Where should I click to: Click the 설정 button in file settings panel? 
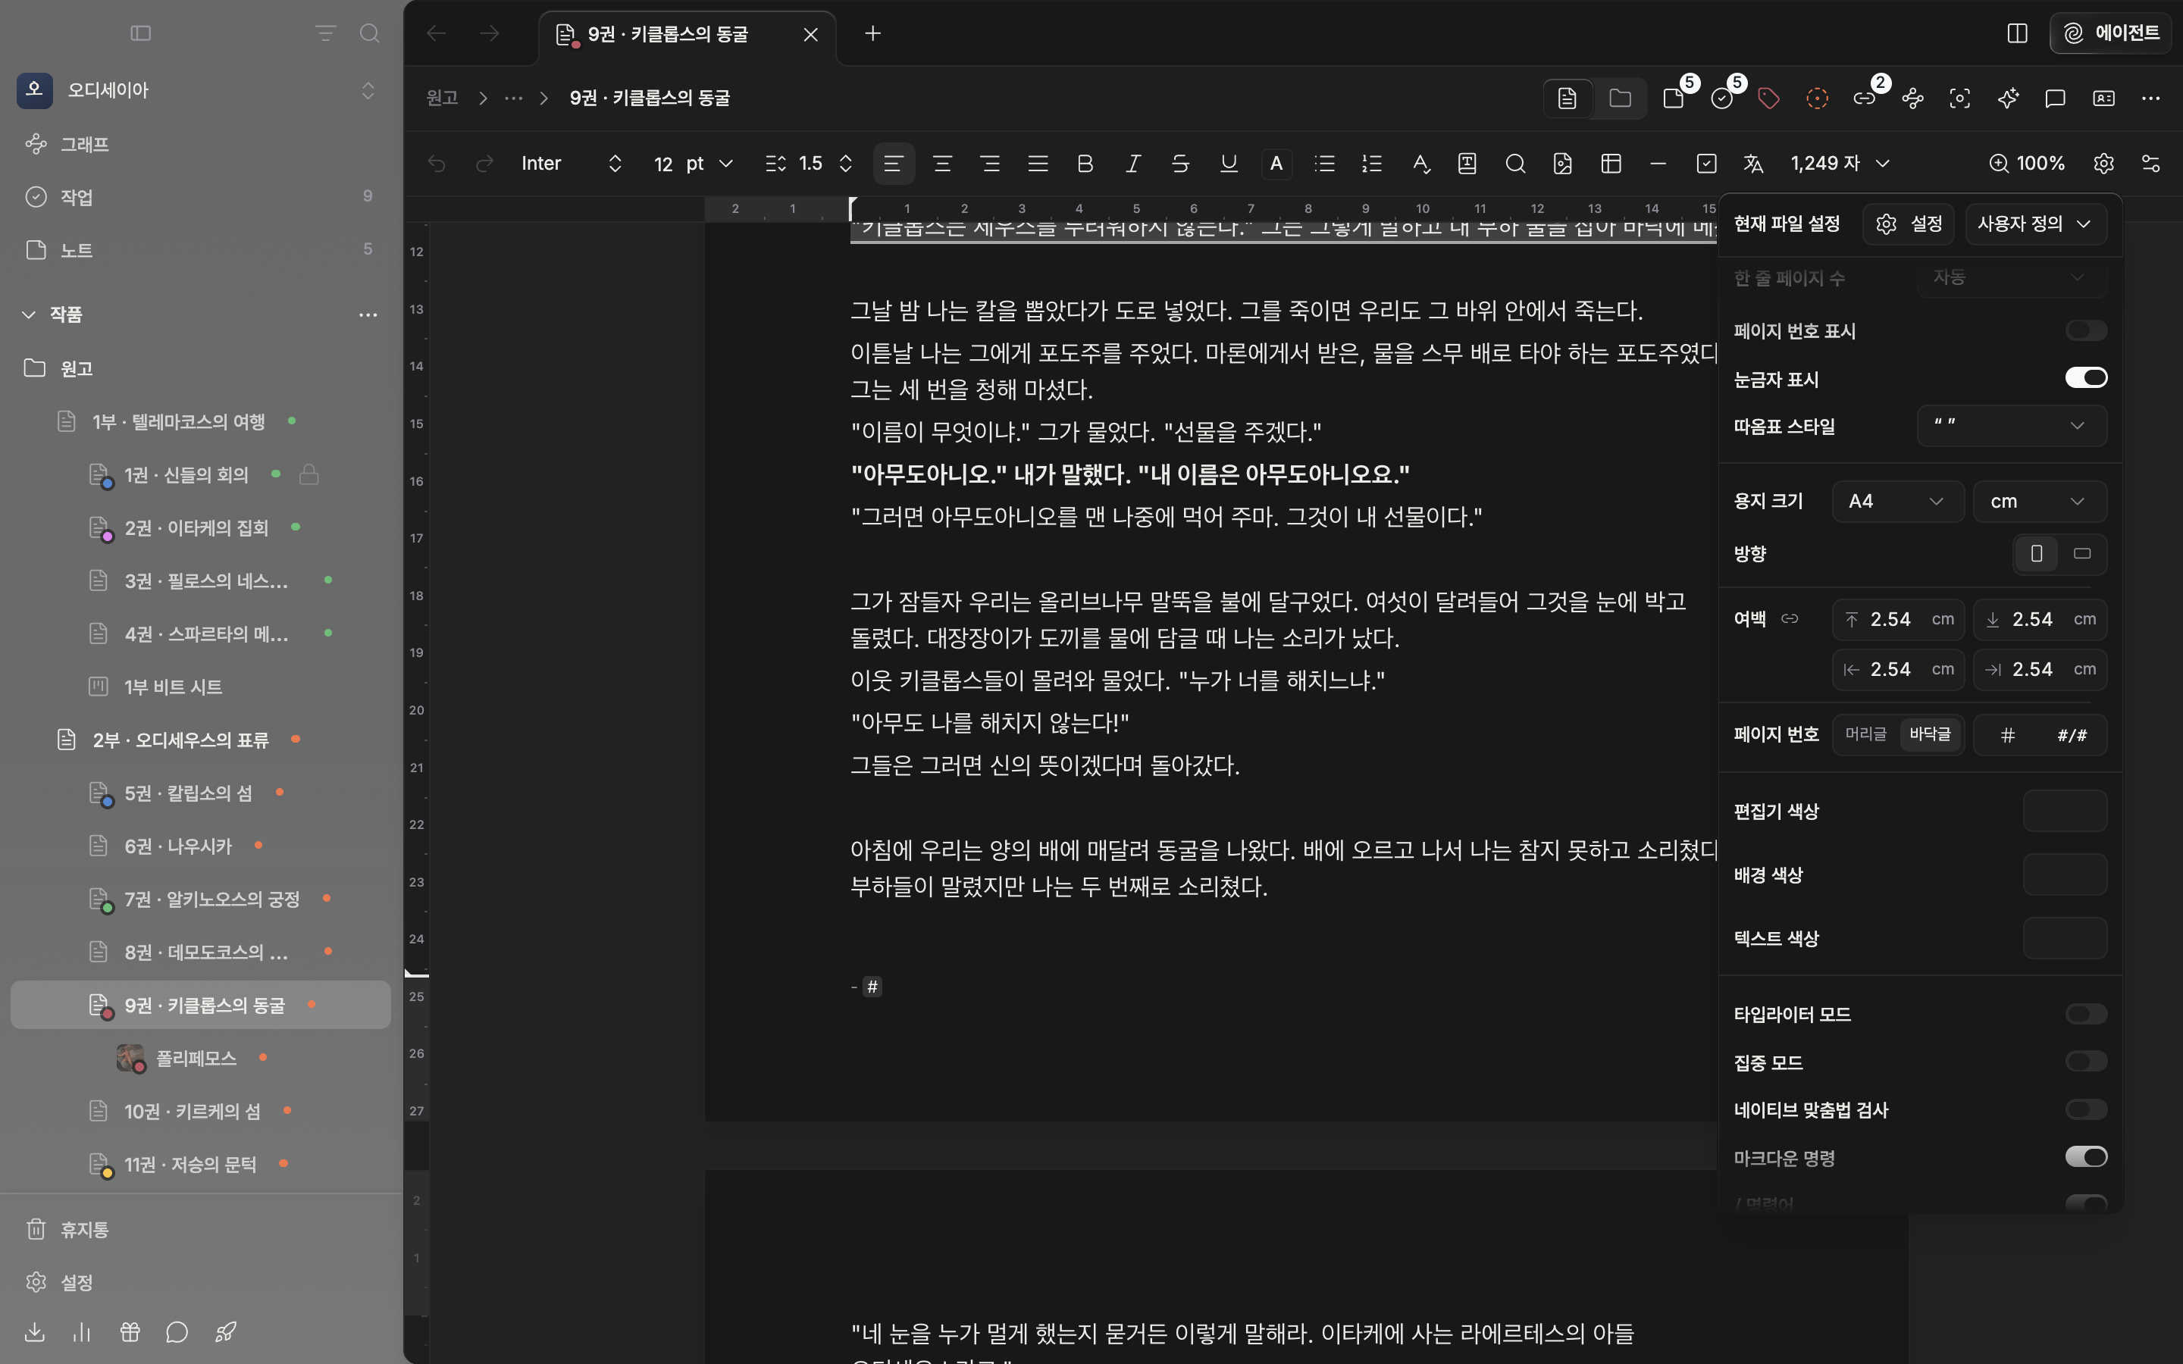(x=1909, y=224)
